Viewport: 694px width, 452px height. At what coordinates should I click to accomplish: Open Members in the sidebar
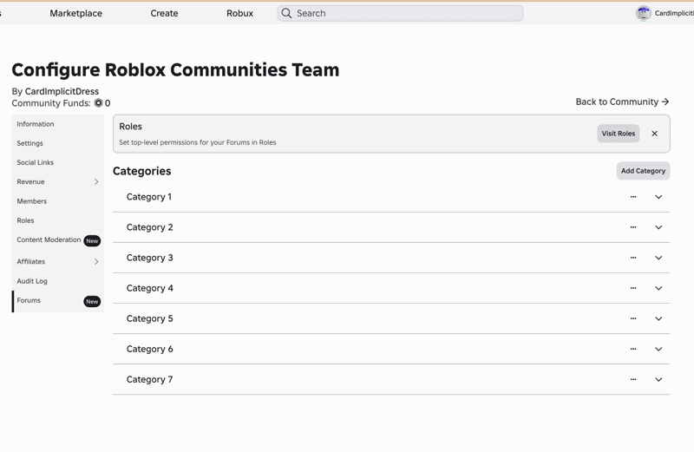point(32,201)
